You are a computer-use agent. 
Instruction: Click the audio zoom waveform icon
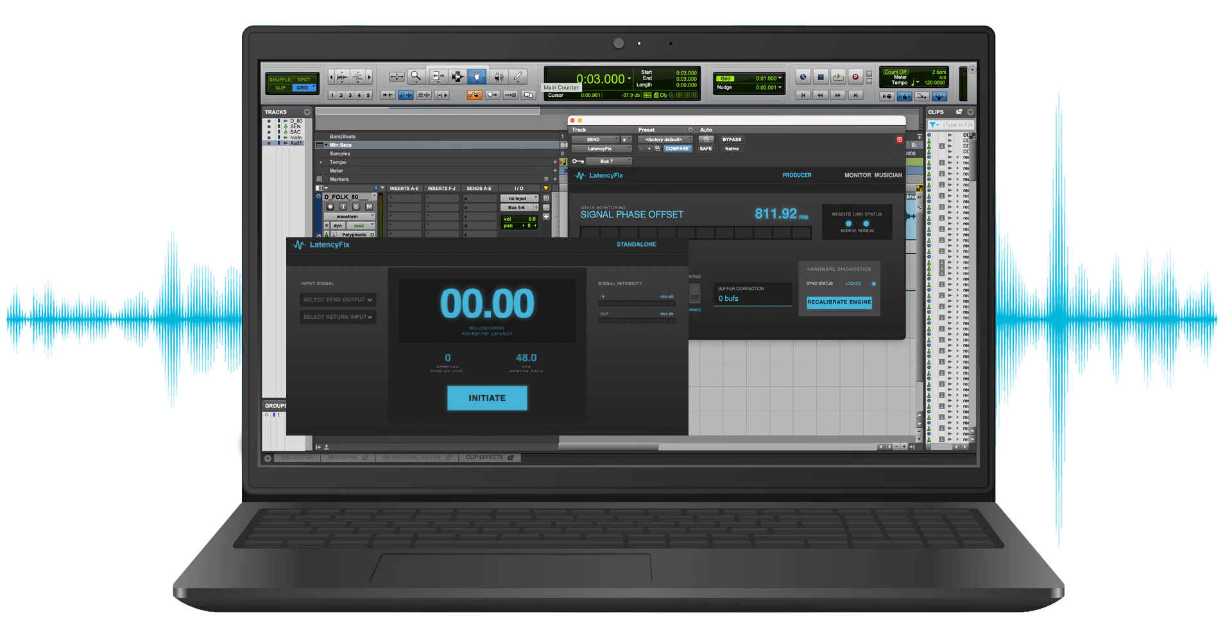point(343,78)
